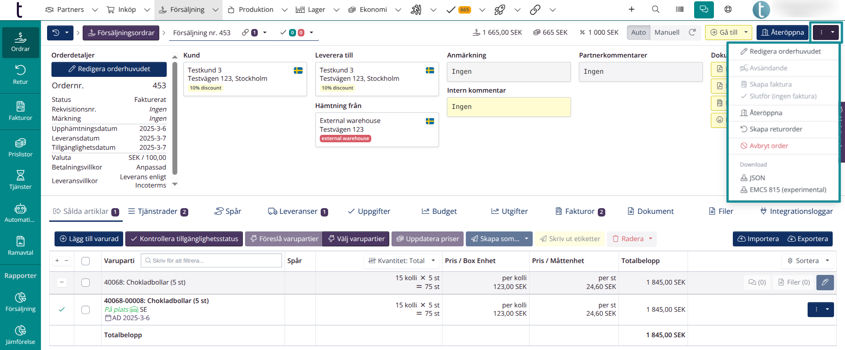Click the plus icon in top bar
845x350 pixels.
(x=631, y=9)
